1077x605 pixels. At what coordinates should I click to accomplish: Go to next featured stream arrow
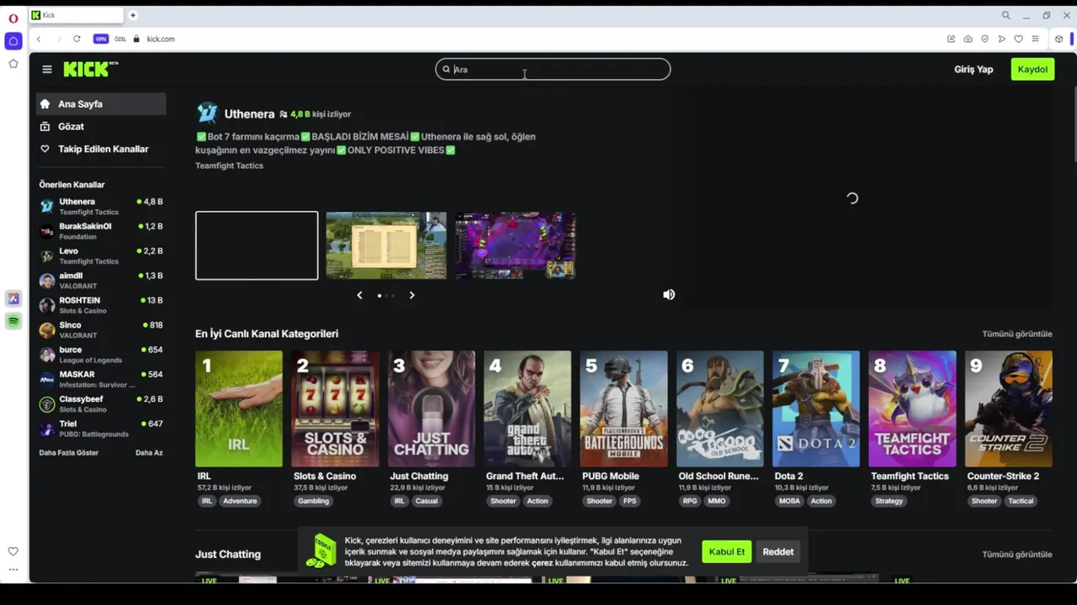tap(411, 295)
